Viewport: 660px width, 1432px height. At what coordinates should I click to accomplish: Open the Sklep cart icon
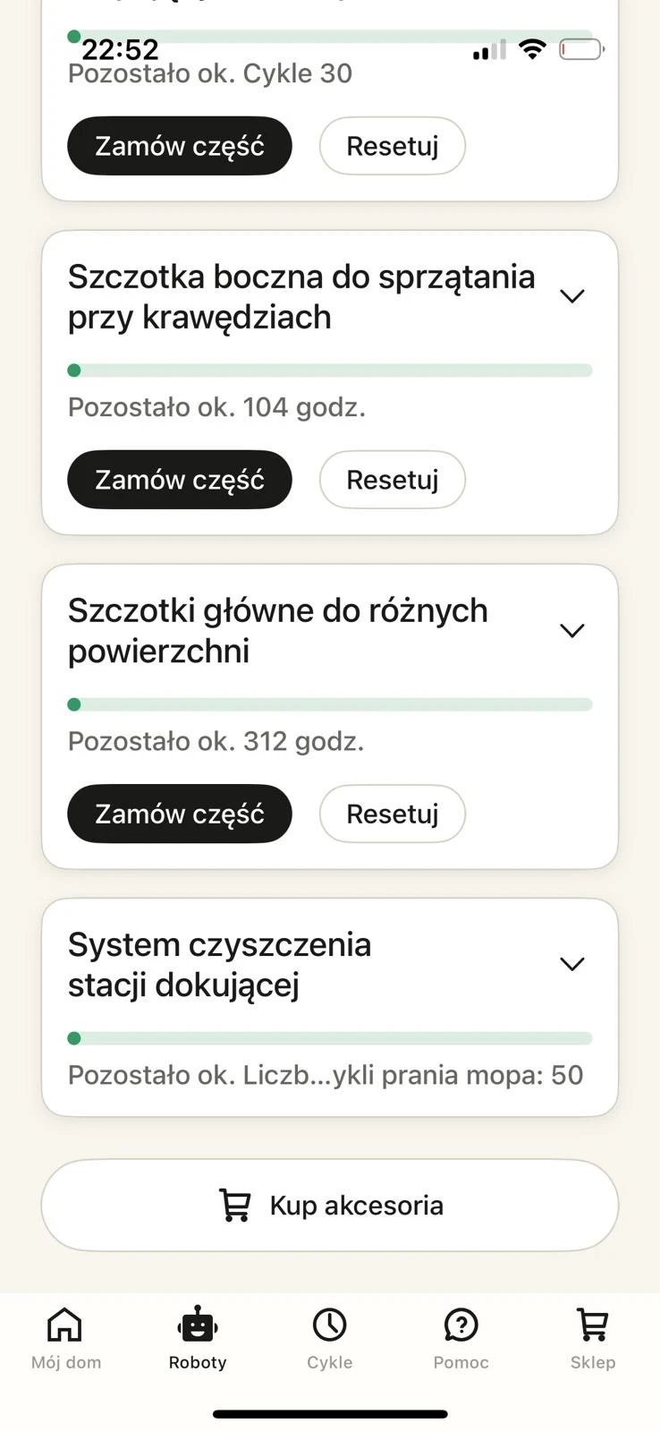[x=593, y=1325]
